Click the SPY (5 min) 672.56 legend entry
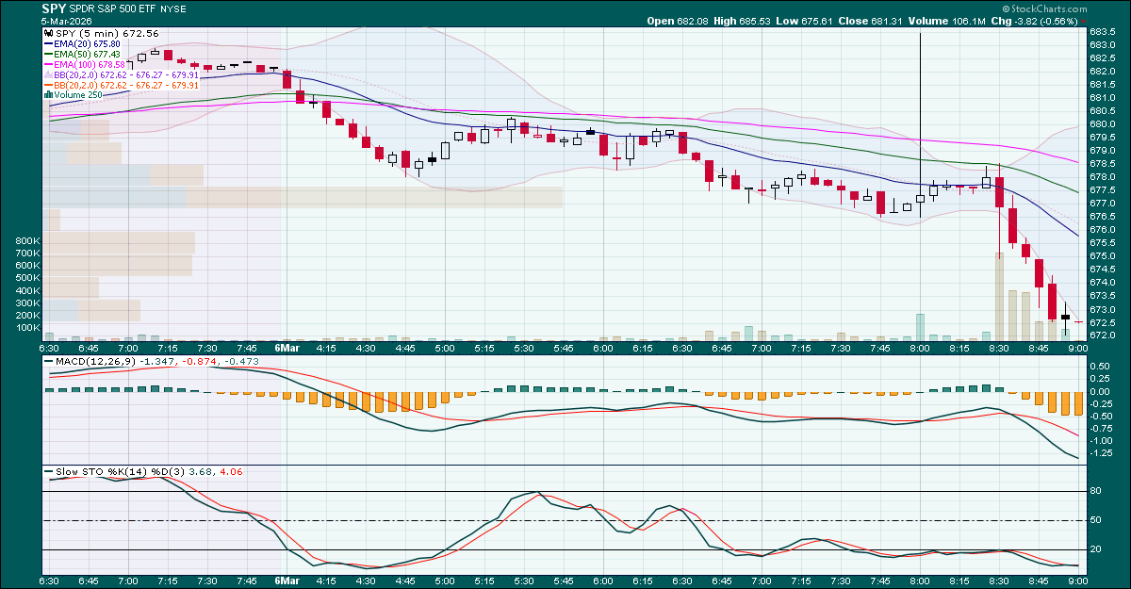1131x589 pixels. pyautogui.click(x=100, y=34)
